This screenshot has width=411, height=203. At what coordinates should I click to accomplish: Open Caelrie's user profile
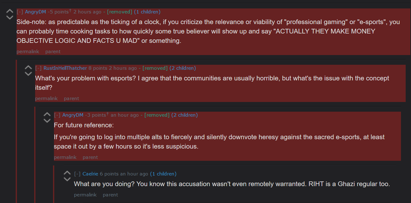click(x=91, y=174)
